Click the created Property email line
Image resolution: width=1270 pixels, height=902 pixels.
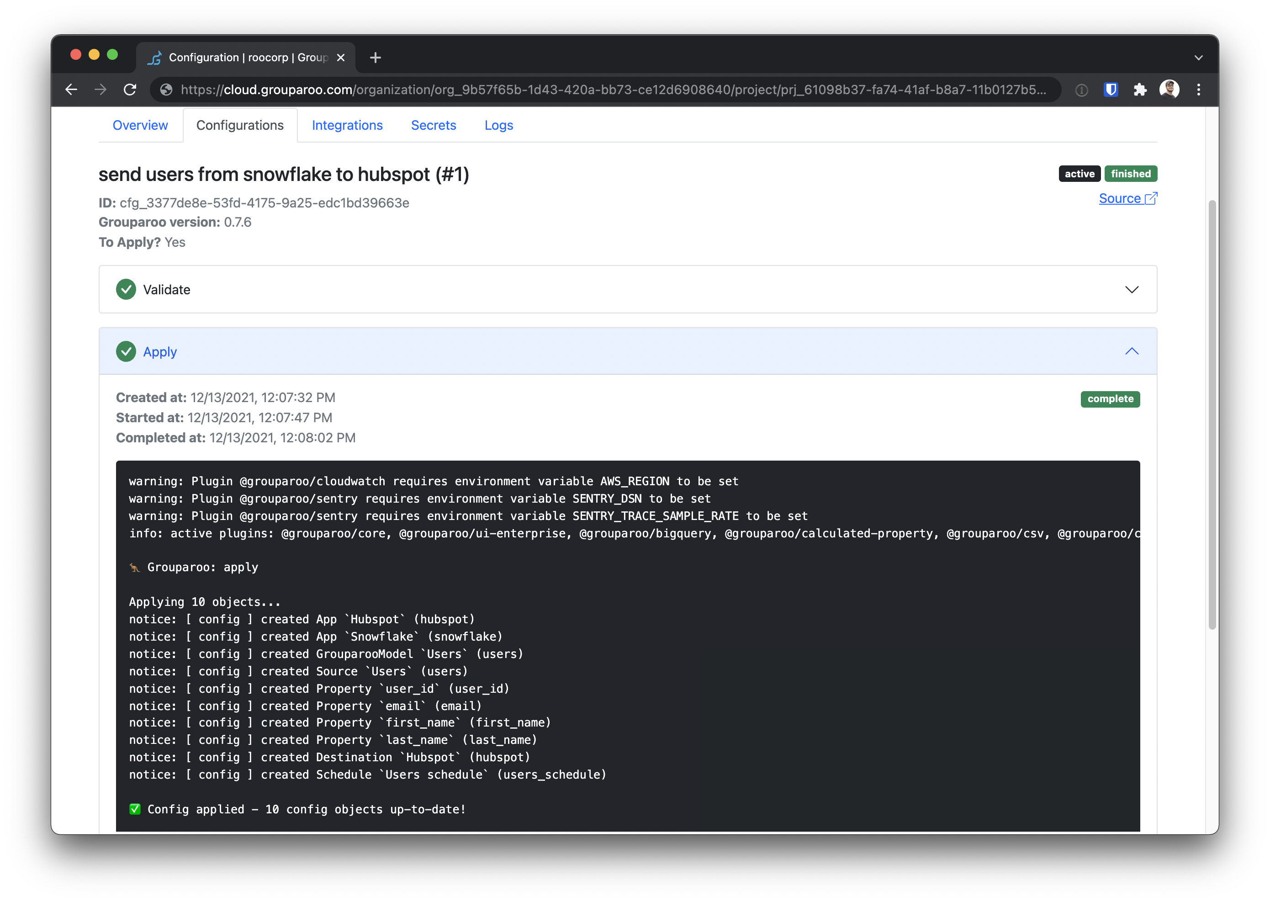306,706
